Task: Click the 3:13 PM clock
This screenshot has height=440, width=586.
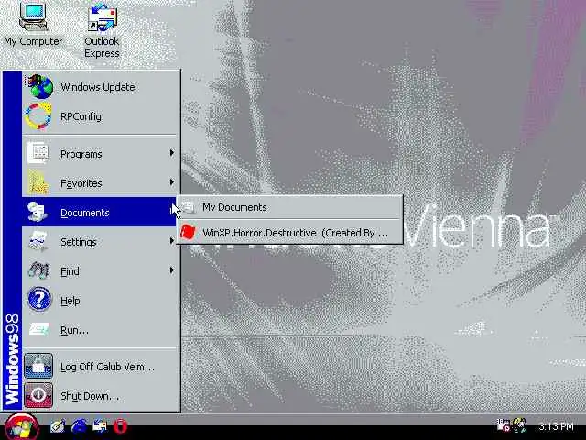Action: coord(556,426)
